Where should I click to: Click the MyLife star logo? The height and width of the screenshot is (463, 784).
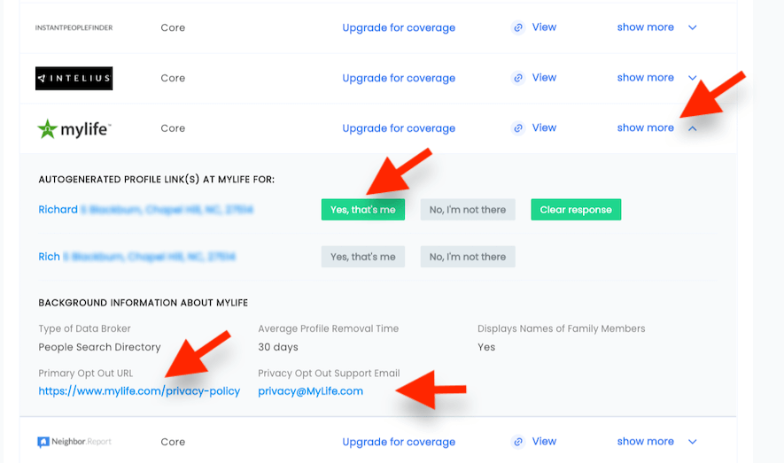(x=47, y=129)
